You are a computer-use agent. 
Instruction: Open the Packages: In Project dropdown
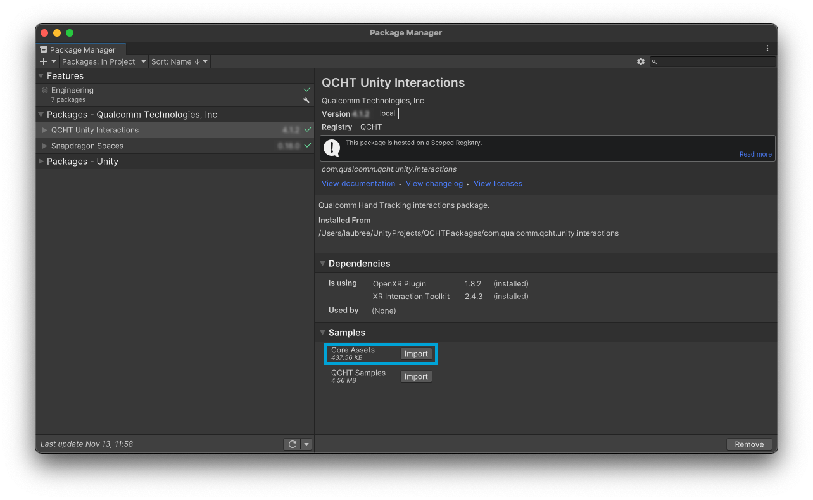click(104, 61)
